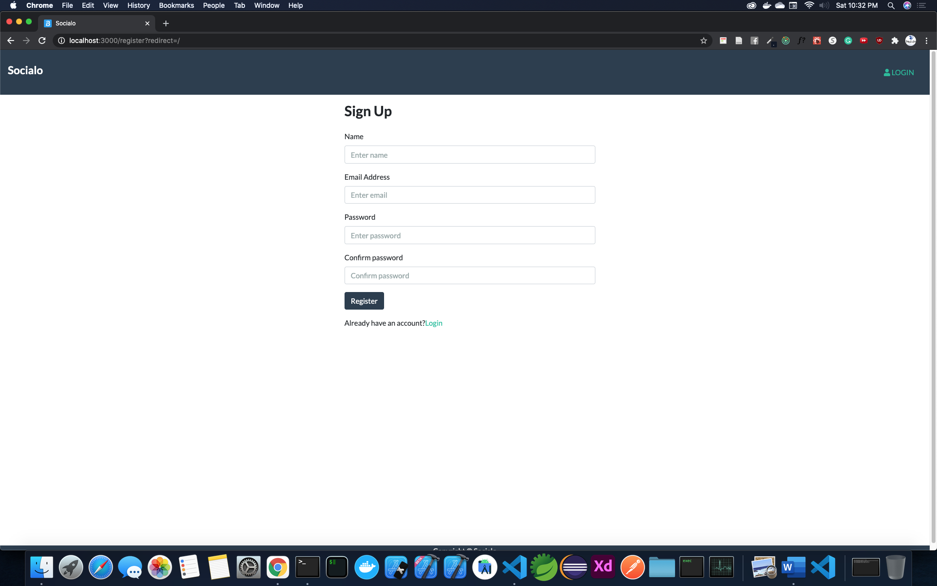Follow the Login link below Register
Viewport: 937px width, 586px height.
point(434,323)
